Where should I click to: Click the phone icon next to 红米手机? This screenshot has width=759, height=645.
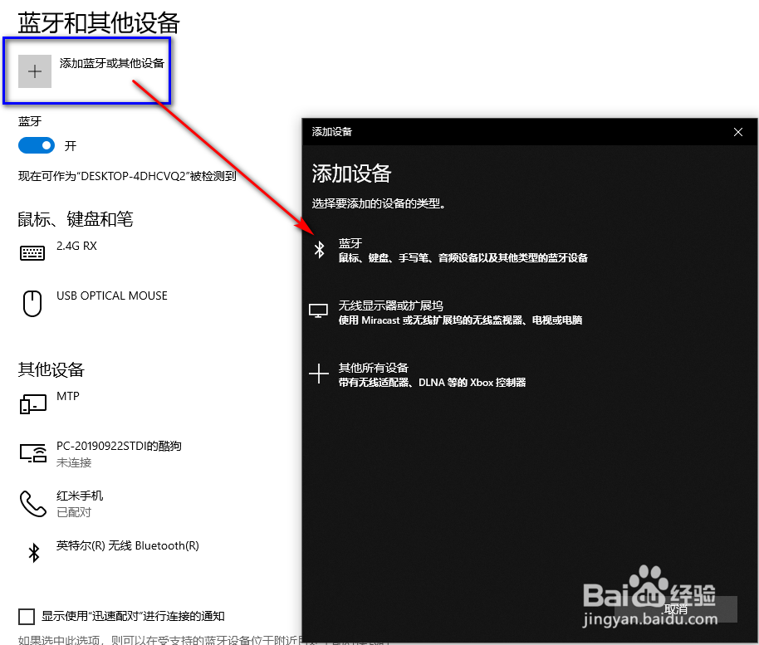[32, 504]
